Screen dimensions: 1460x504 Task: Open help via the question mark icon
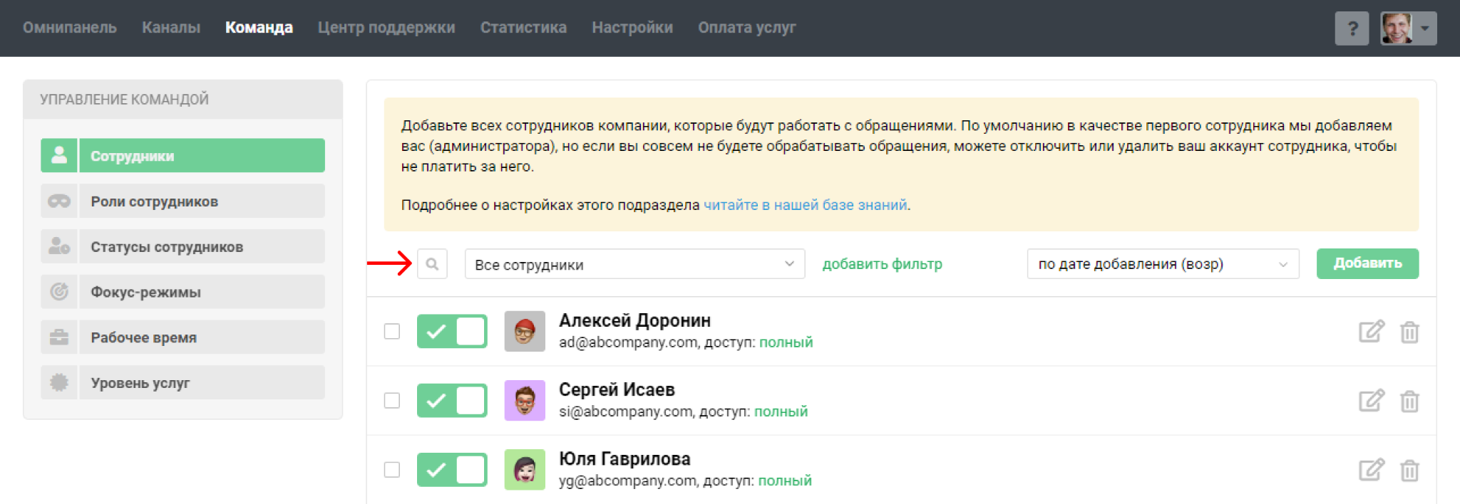[x=1352, y=28]
